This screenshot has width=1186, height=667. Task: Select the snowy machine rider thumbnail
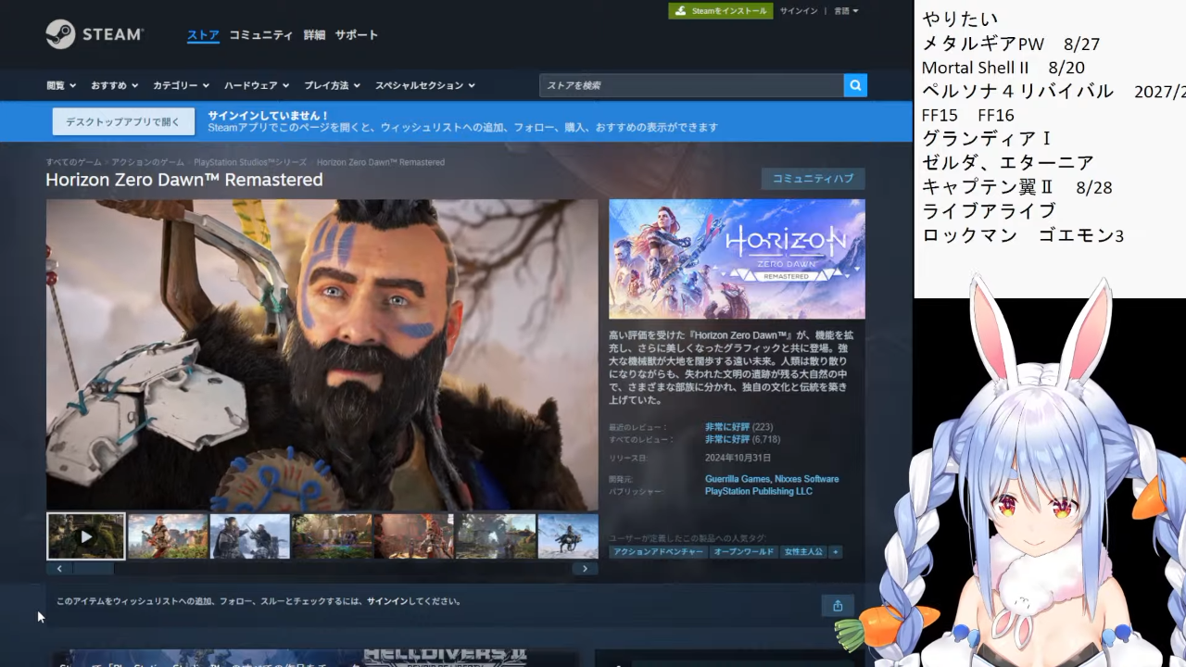(x=568, y=536)
